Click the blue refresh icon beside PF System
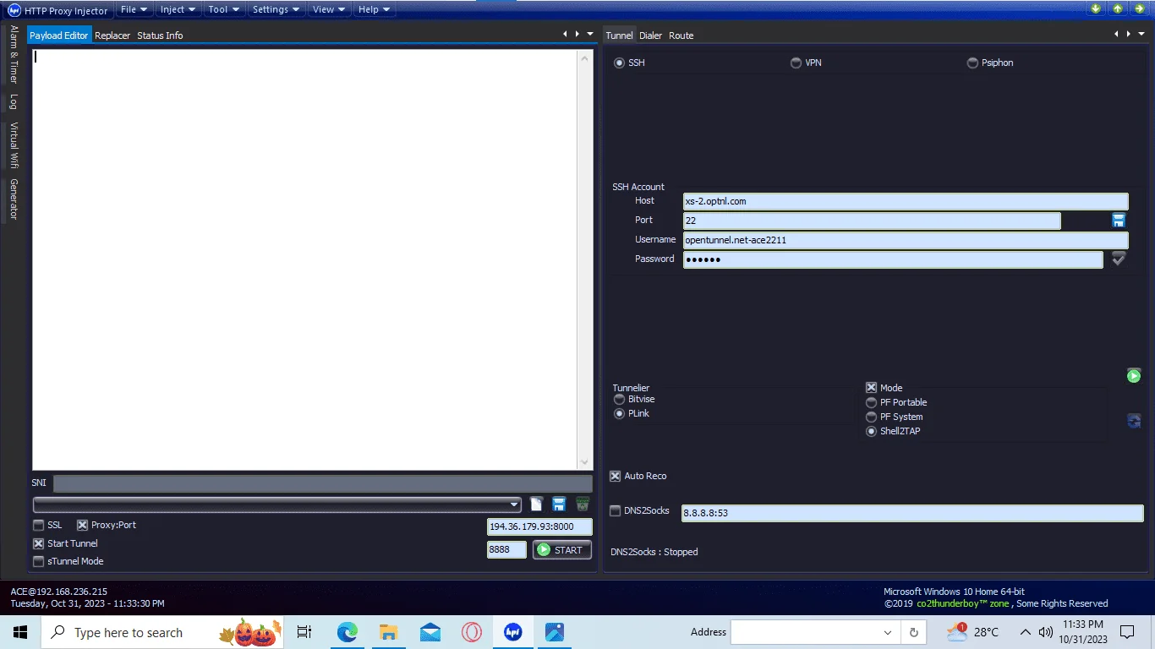Viewport: 1155px width, 649px height. click(1134, 420)
